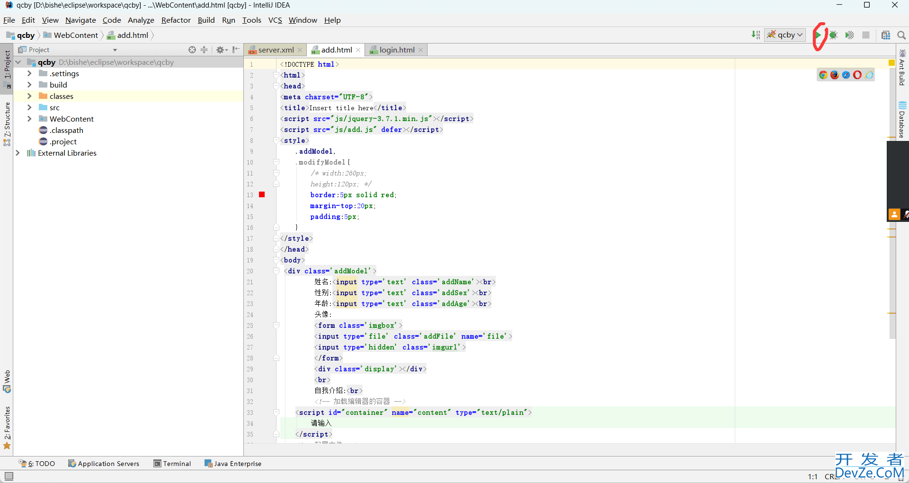Switch to the login.html editor tab
This screenshot has height=483, width=909.
pyautogui.click(x=397, y=50)
